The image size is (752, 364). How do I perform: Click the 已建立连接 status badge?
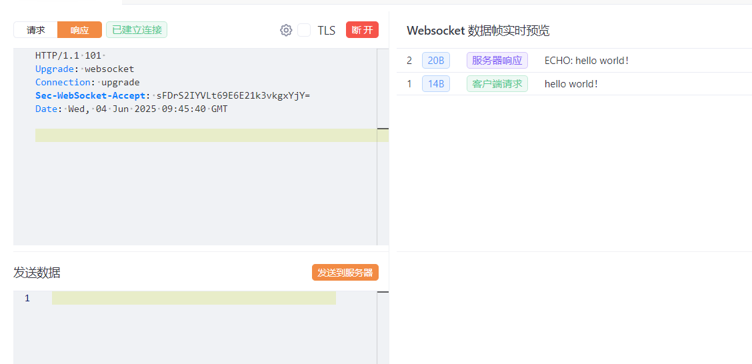click(137, 30)
